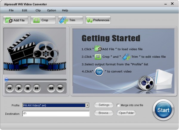This screenshot has height=130, width=179.
Task: Open Preferences from the toolbar
Action: tap(98, 21)
